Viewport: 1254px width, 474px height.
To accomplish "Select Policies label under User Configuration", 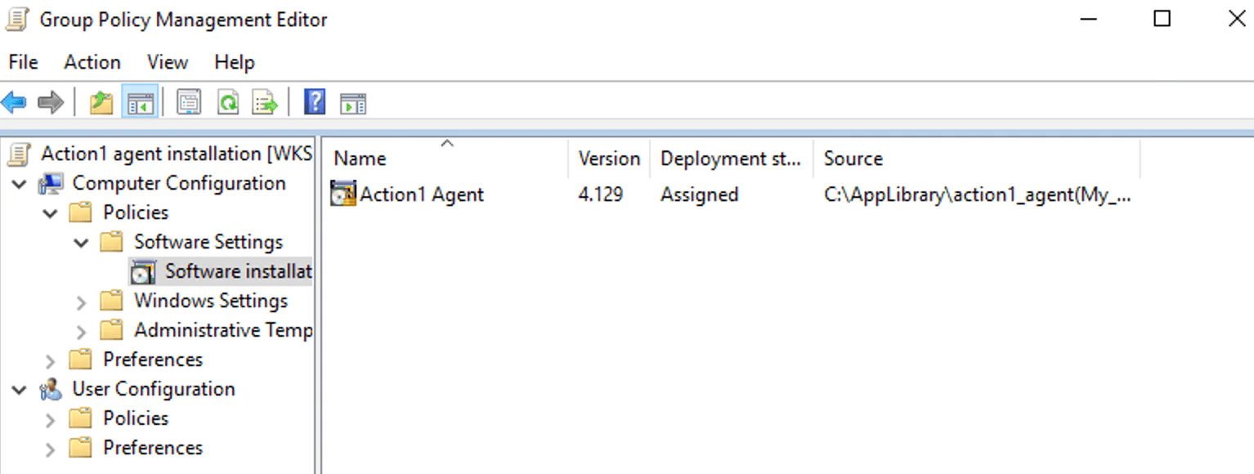I will coord(136,418).
